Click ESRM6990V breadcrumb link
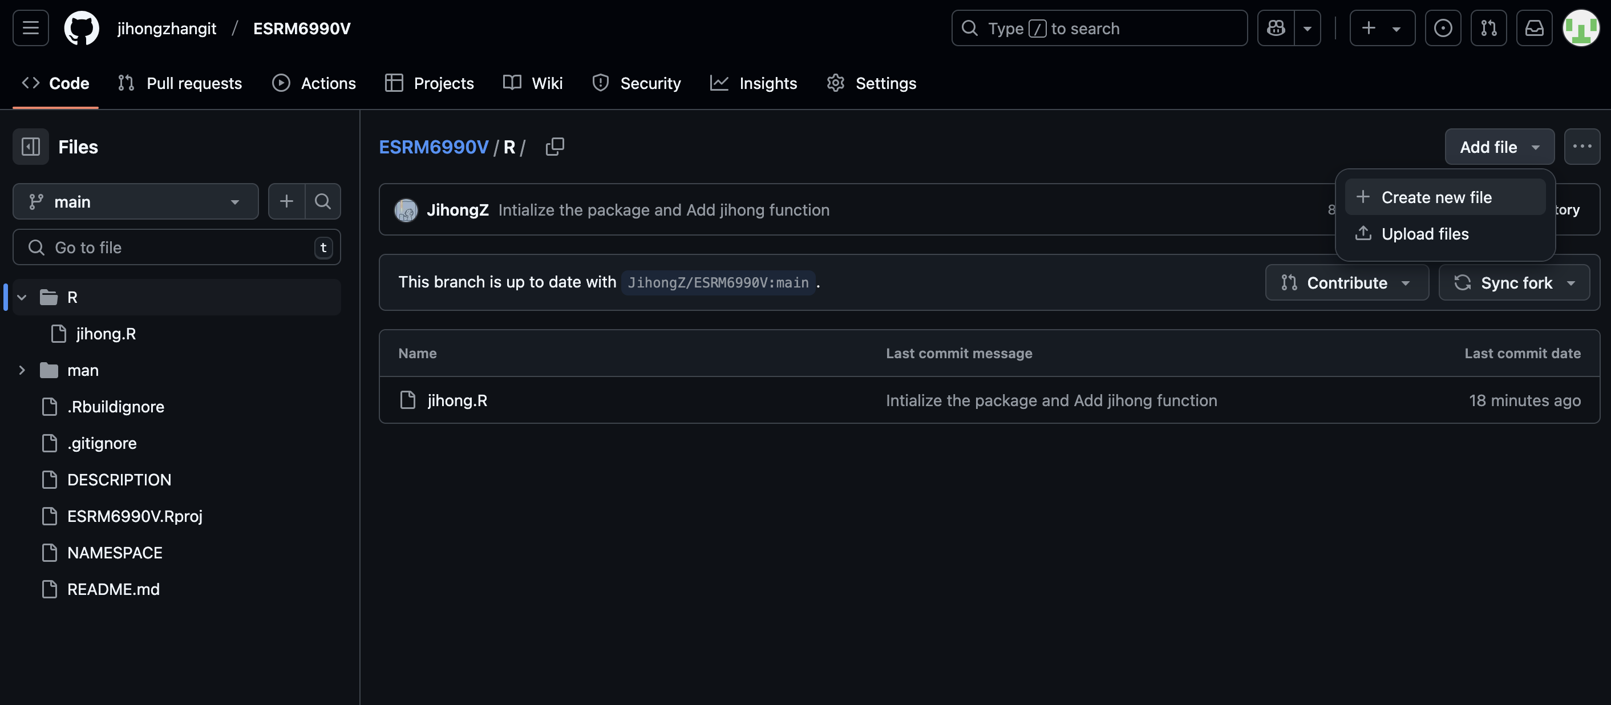Image resolution: width=1611 pixels, height=705 pixels. [434, 147]
